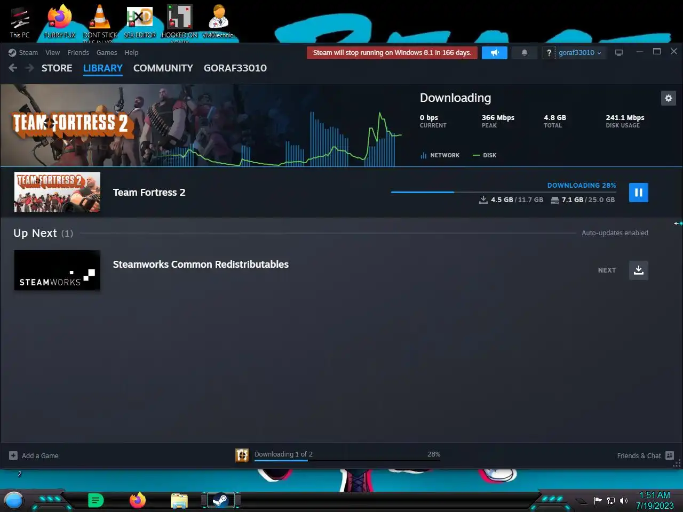683x512 pixels.
Task: Click the Windows 8.1 end-of-support warning banner
Action: click(x=392, y=53)
